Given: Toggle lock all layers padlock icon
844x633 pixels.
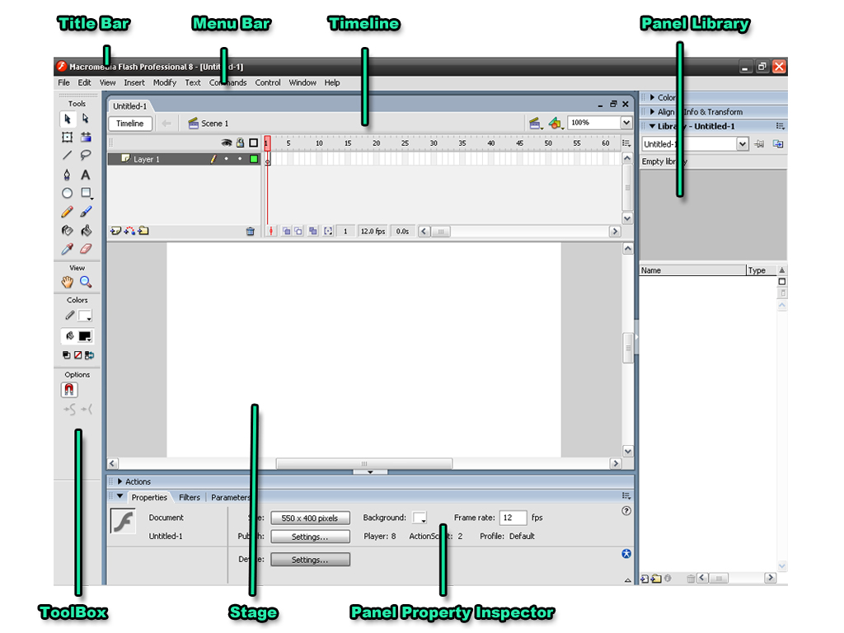Looking at the screenshot, I should click(x=240, y=143).
